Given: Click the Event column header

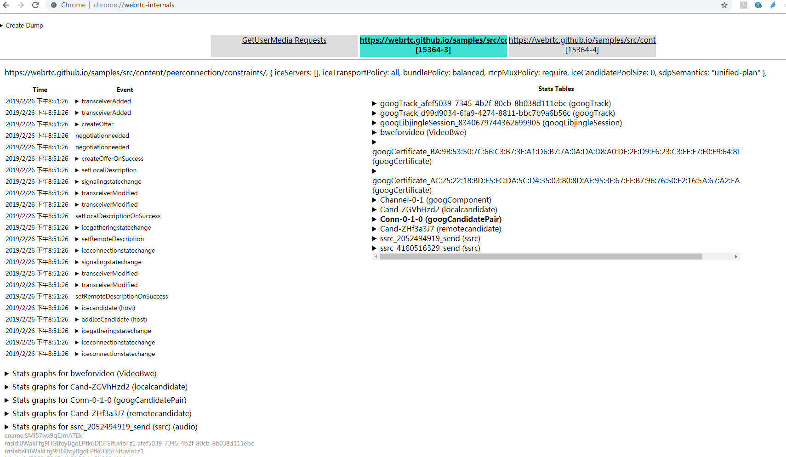Looking at the screenshot, I should tap(125, 90).
